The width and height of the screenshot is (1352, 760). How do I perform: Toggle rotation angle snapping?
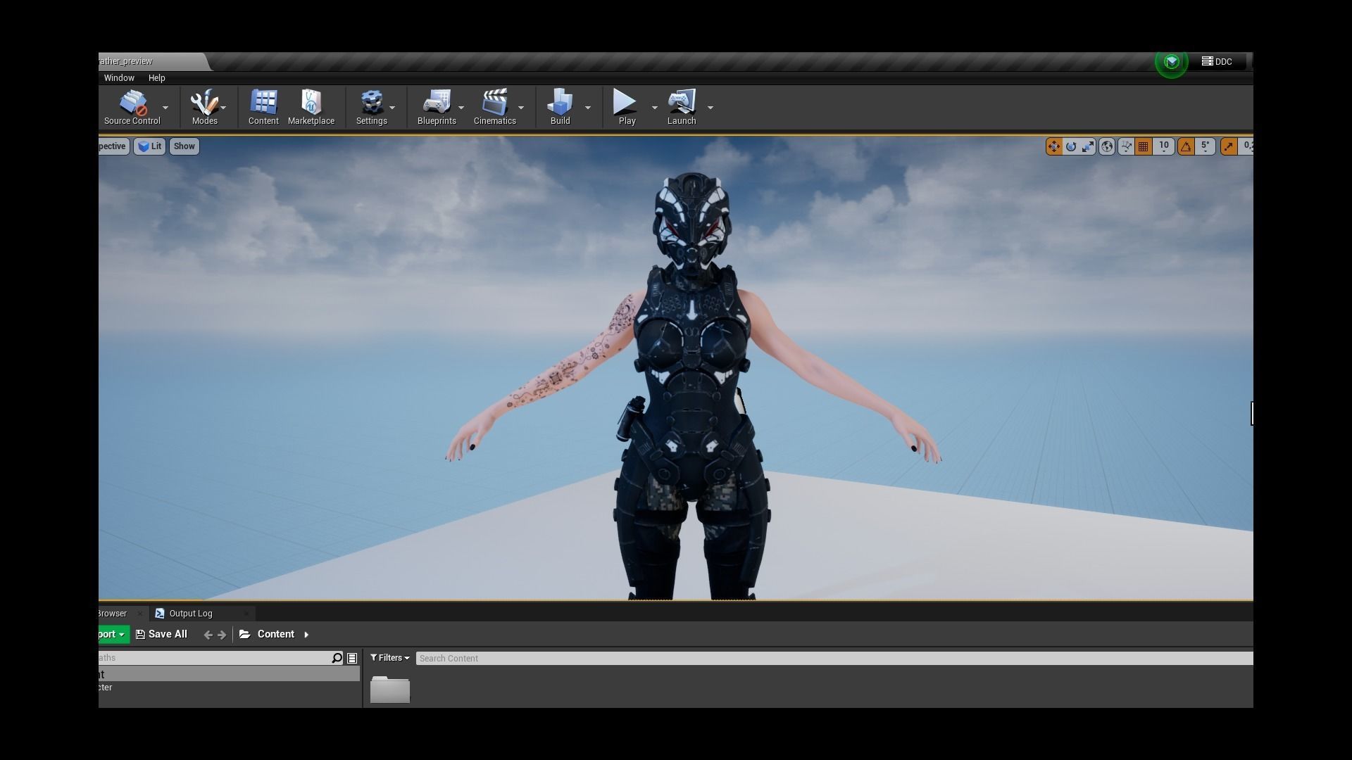[1186, 146]
